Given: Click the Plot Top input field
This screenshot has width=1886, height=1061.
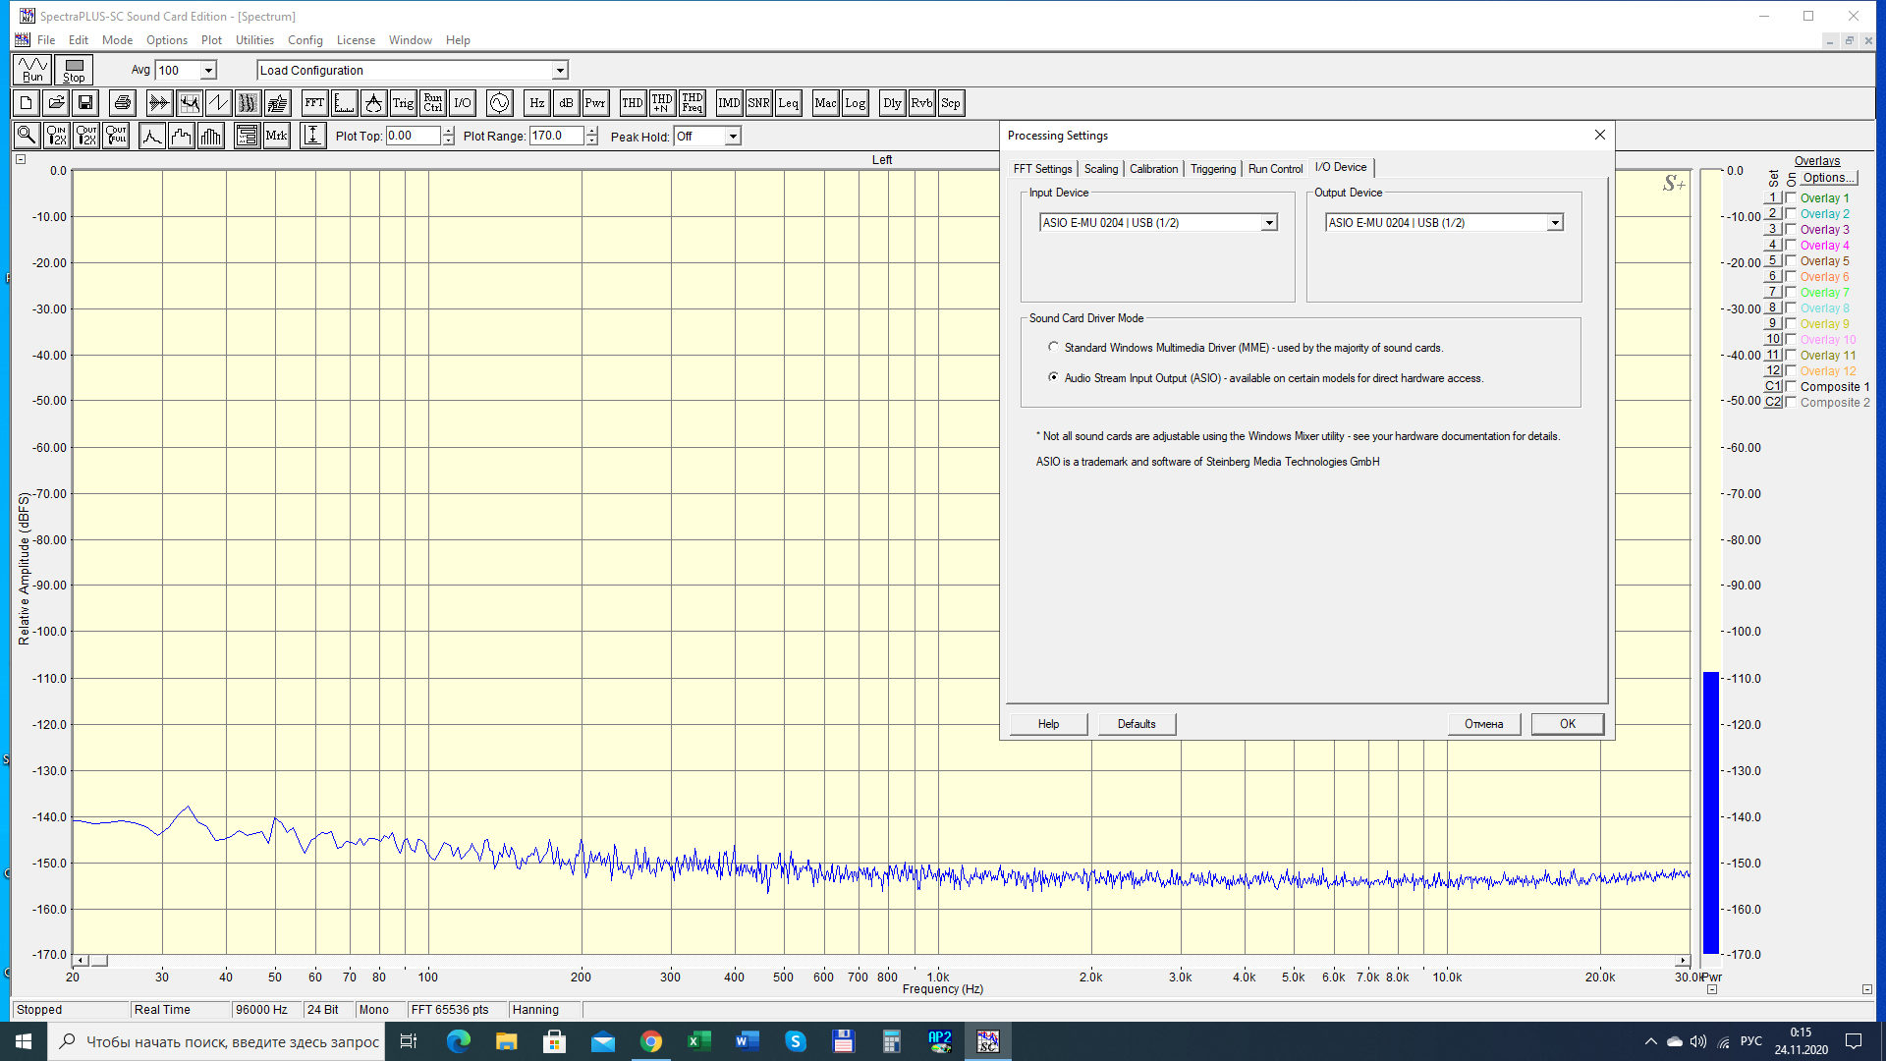Looking at the screenshot, I should coord(414,137).
